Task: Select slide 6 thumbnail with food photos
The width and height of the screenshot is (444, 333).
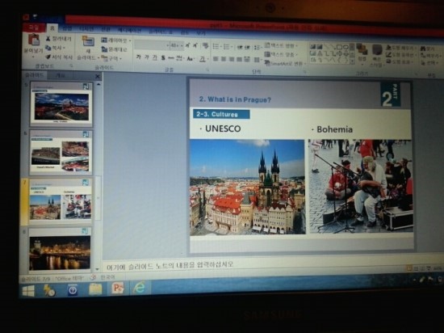Action: (61, 152)
